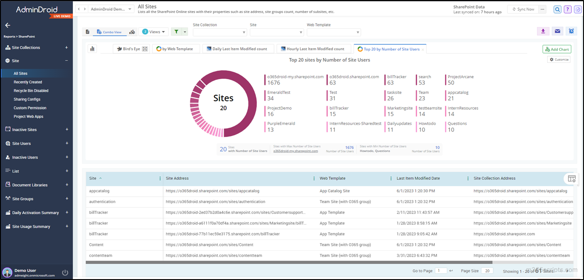
Task: Open the Web Template filter dropdown
Action: coord(334,32)
